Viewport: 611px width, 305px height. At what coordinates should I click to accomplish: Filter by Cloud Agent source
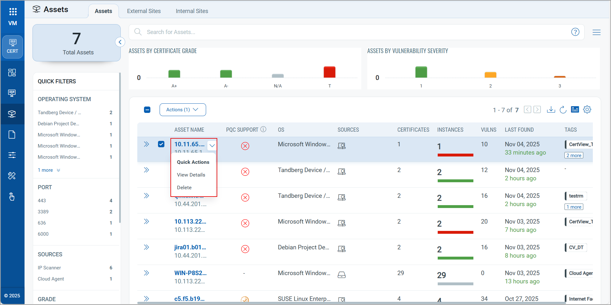51,279
